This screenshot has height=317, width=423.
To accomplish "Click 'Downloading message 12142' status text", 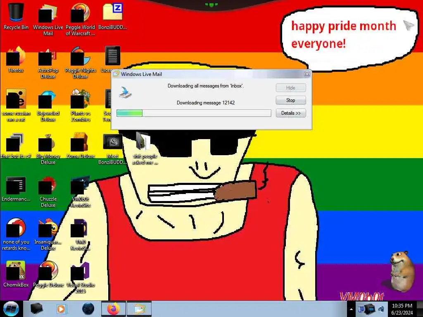I will [x=206, y=103].
